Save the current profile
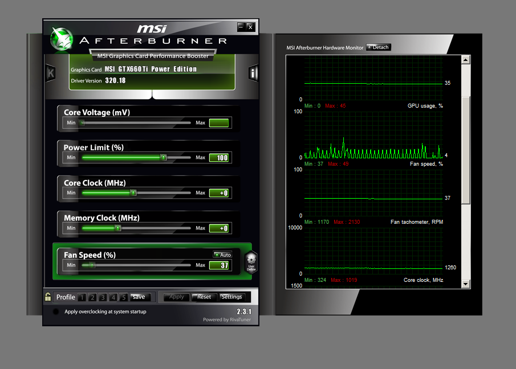The height and width of the screenshot is (369, 516). click(x=140, y=297)
